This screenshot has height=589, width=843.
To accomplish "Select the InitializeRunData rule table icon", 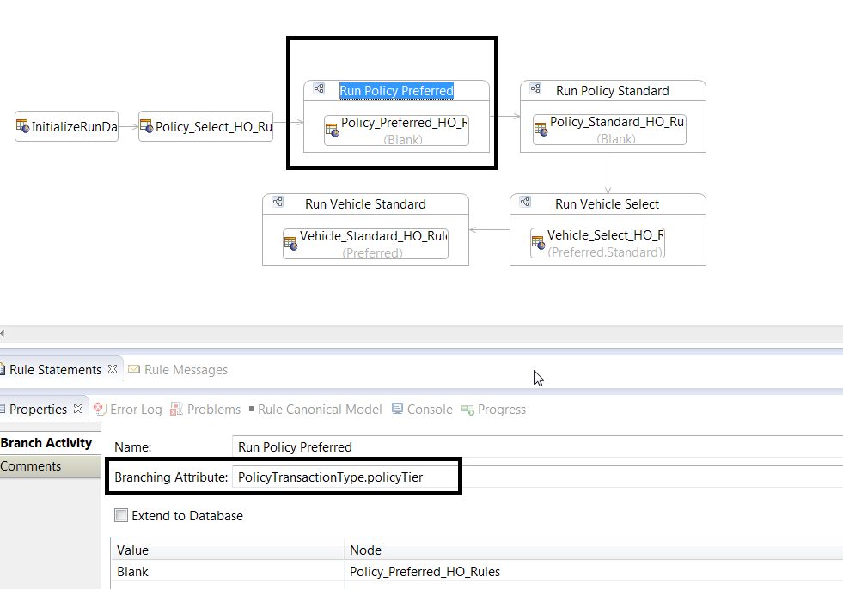I will (x=22, y=126).
